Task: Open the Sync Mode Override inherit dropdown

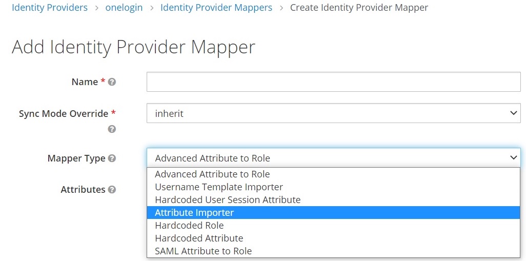Action: [x=333, y=113]
